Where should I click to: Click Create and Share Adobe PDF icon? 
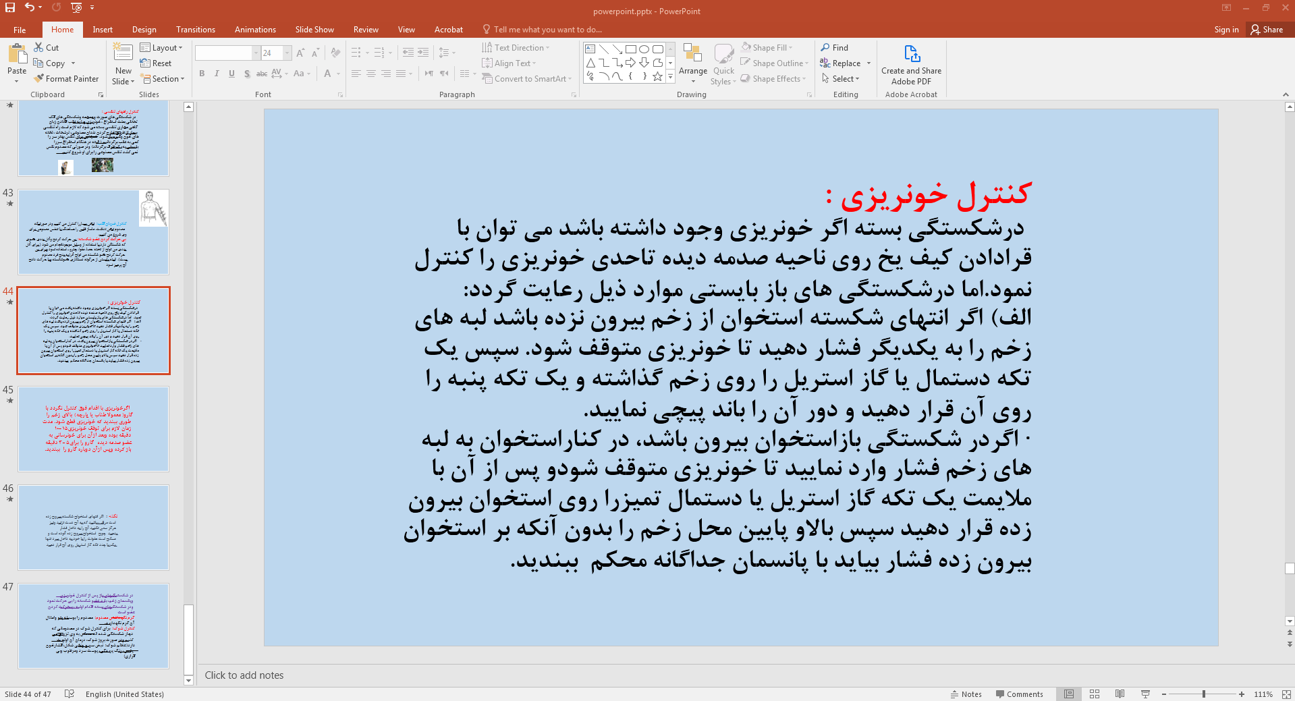click(x=911, y=53)
